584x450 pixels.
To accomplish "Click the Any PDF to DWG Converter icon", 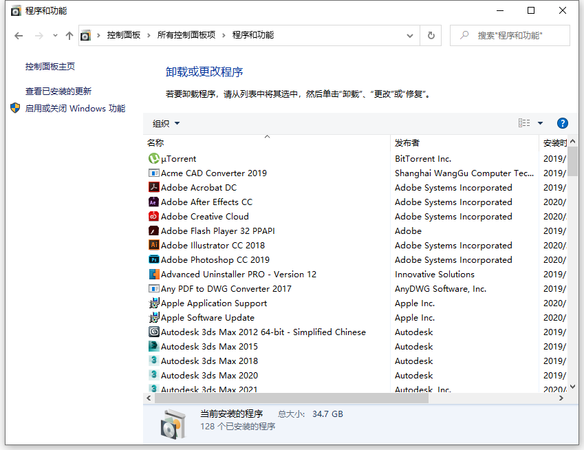I will point(154,289).
